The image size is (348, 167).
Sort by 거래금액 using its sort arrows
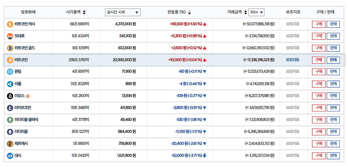(246, 12)
